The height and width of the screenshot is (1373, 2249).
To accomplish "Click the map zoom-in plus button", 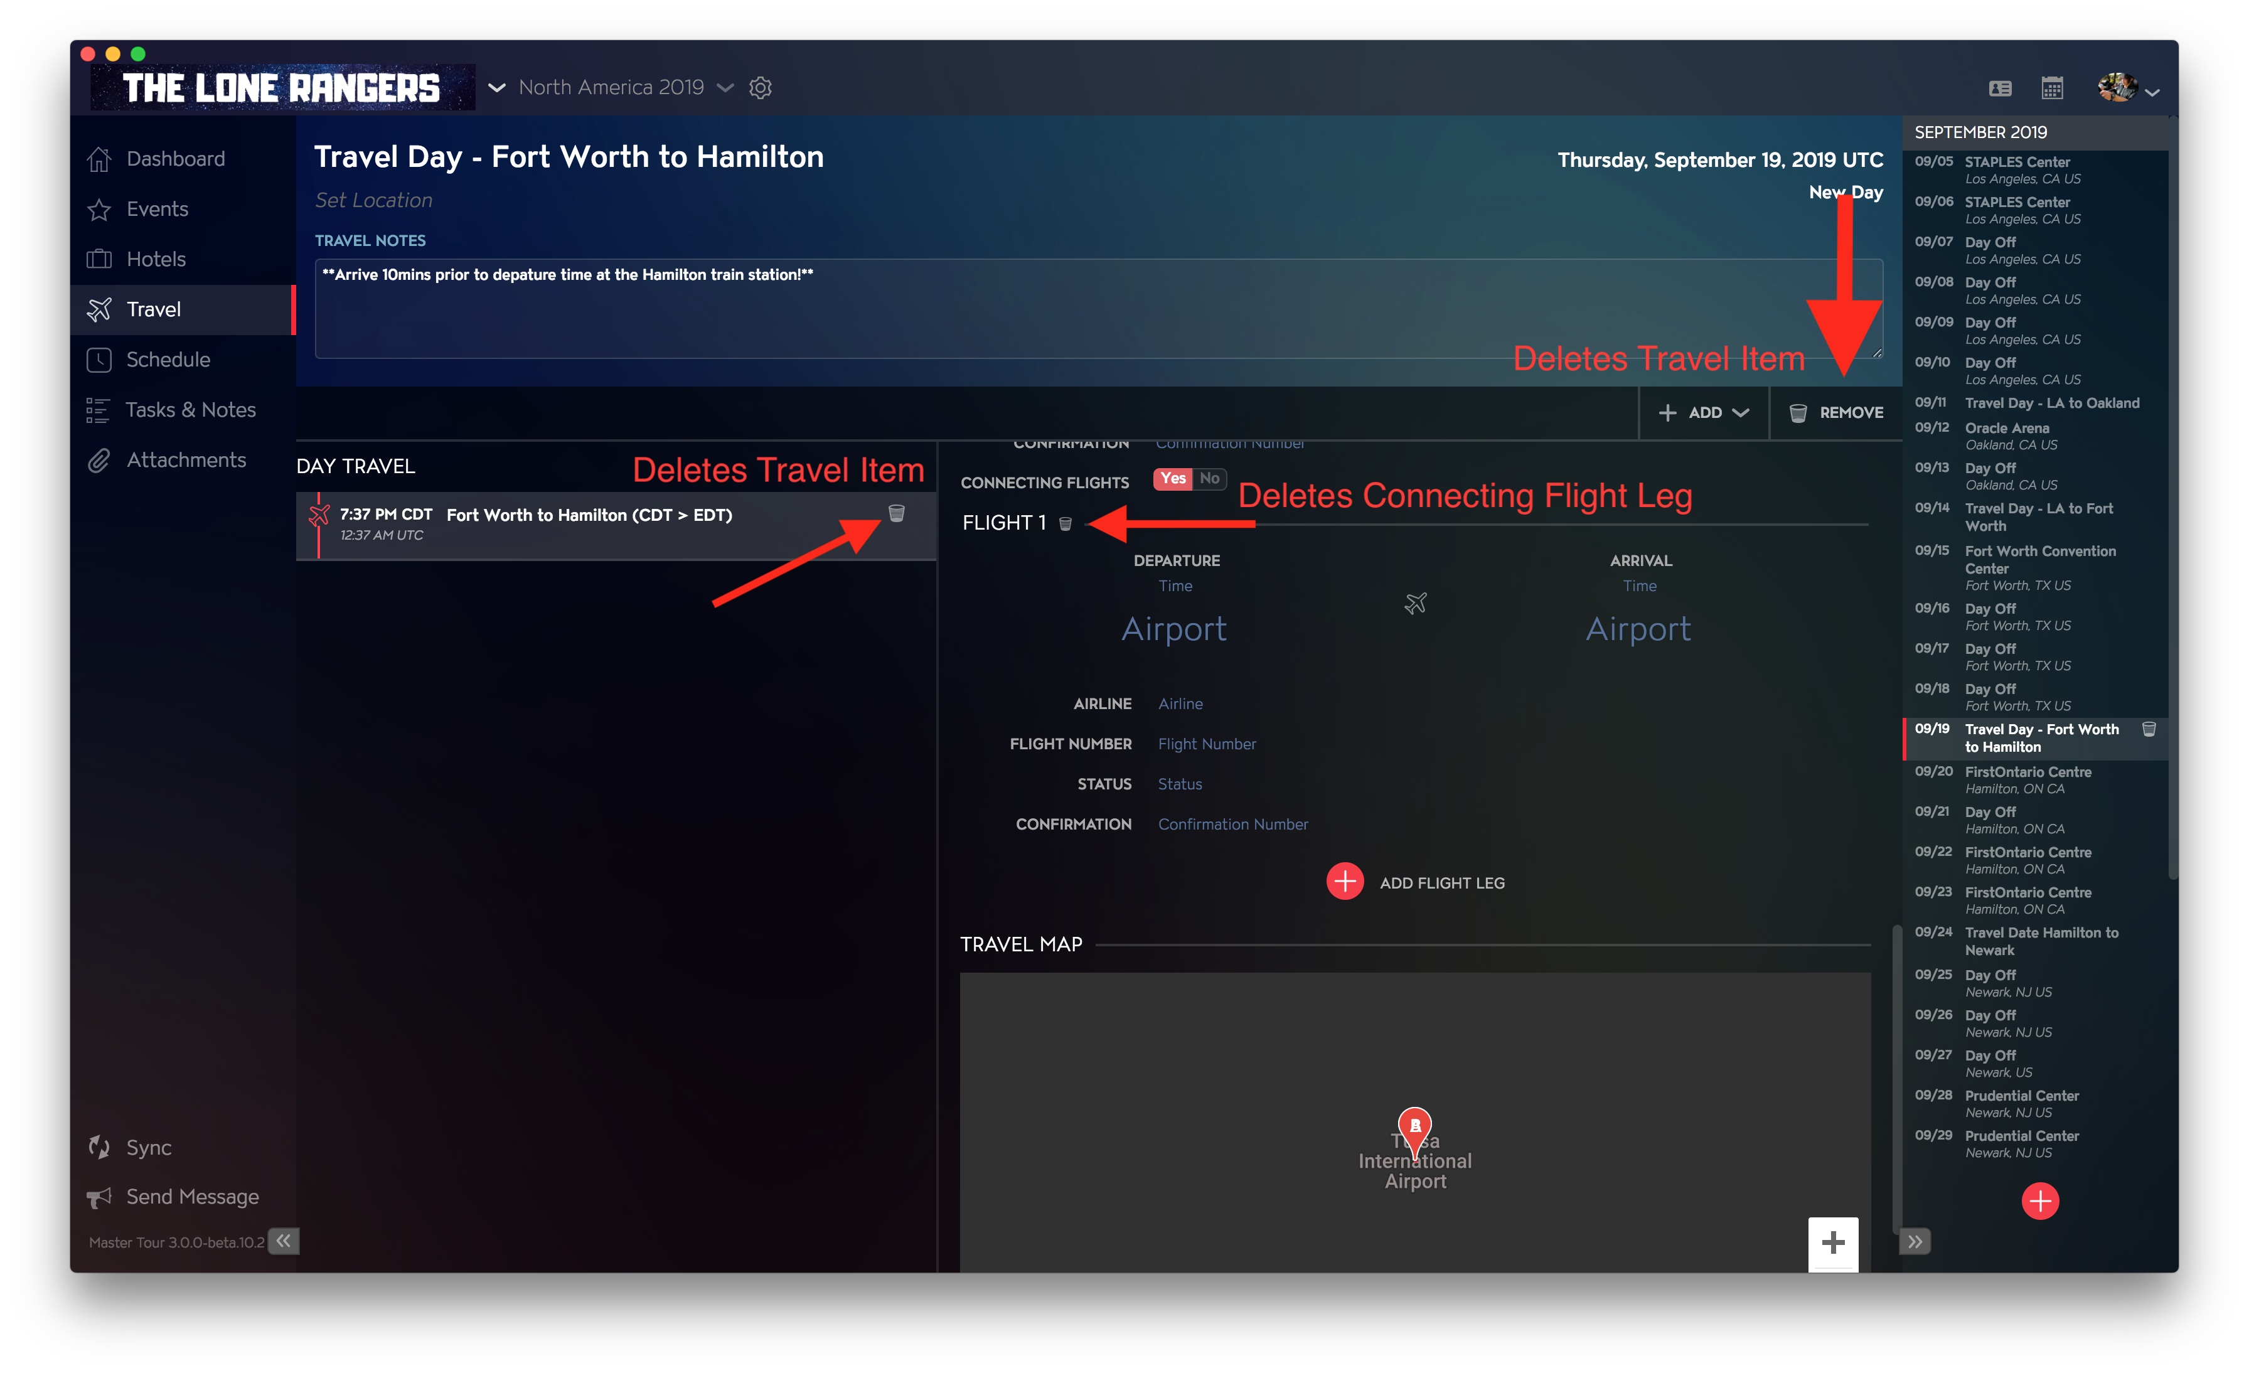I will click(x=1833, y=1242).
